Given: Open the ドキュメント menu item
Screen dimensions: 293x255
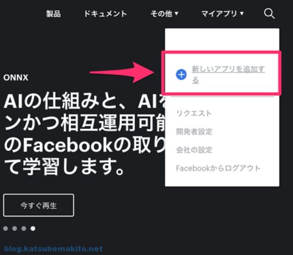Looking at the screenshot, I should point(105,14).
